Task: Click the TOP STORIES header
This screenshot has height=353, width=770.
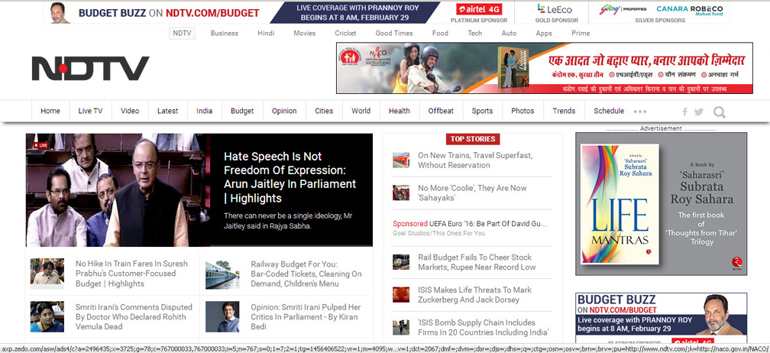Action: pos(472,139)
